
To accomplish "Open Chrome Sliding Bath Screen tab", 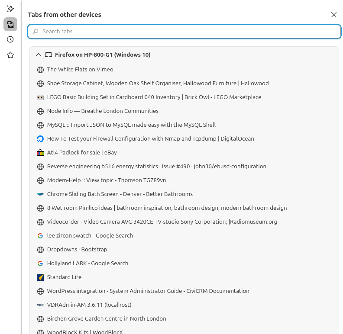I will coord(120,194).
